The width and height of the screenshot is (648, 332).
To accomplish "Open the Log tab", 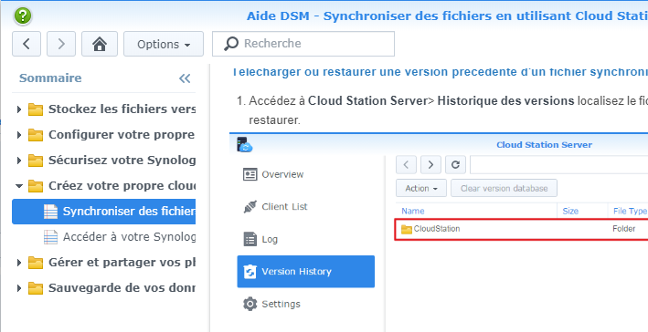I will [306, 239].
